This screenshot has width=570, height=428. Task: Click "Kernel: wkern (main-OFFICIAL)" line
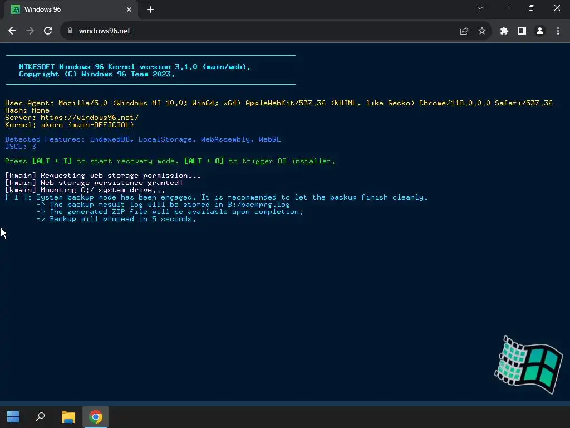click(70, 125)
